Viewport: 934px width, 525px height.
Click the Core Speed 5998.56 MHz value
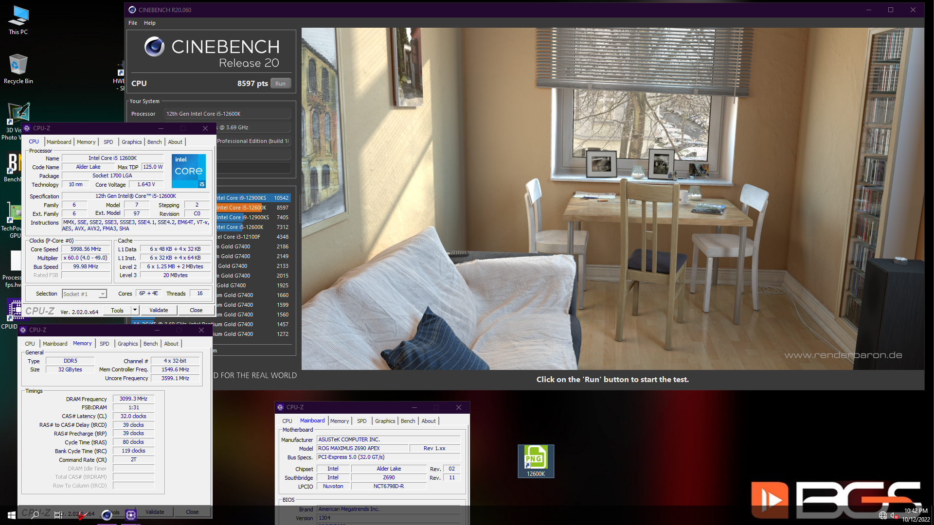tap(86, 249)
